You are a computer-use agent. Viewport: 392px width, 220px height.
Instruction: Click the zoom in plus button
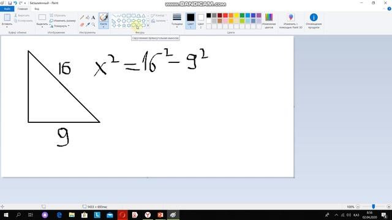(388, 207)
